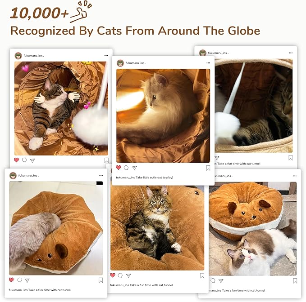Save the fluffy cream cat post with bookmark
This screenshot has height=302, width=306.
pyautogui.click(x=208, y=168)
